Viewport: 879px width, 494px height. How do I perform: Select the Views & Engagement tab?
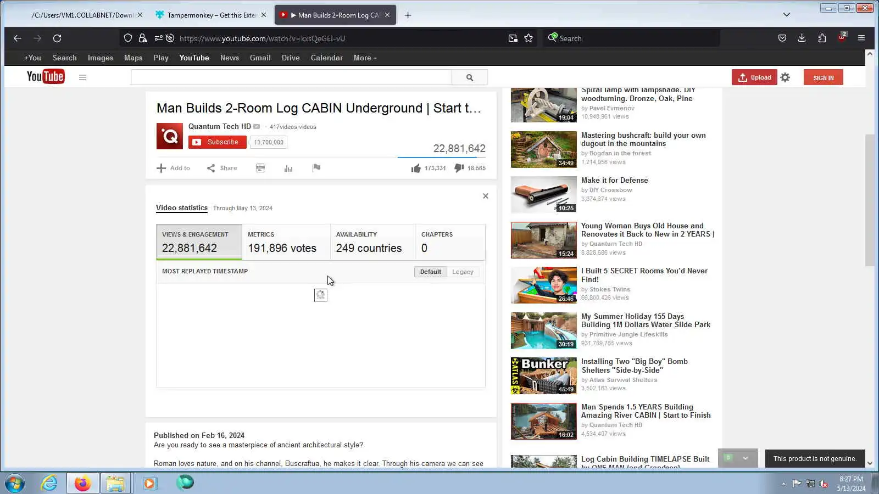[x=199, y=242]
